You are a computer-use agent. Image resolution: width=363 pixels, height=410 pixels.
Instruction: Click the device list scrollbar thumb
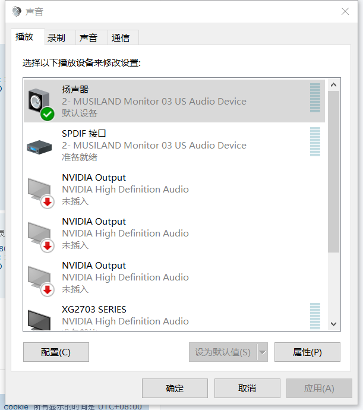pyautogui.click(x=333, y=172)
